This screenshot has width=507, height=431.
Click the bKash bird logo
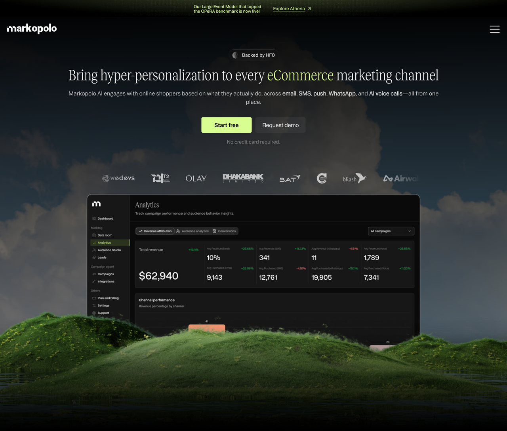click(355, 179)
